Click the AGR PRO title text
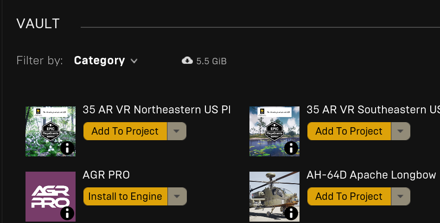Viewport: 440px width, 223px height. coord(106,175)
